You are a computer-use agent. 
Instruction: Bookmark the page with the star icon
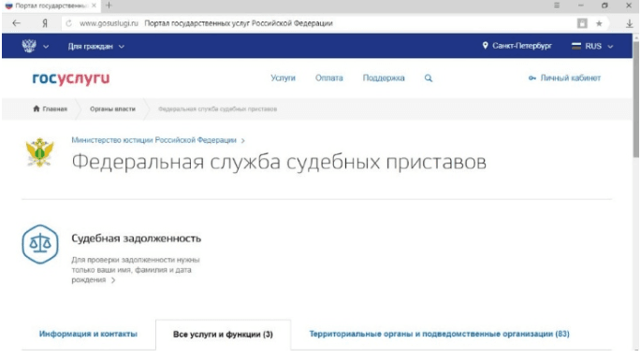point(599,23)
